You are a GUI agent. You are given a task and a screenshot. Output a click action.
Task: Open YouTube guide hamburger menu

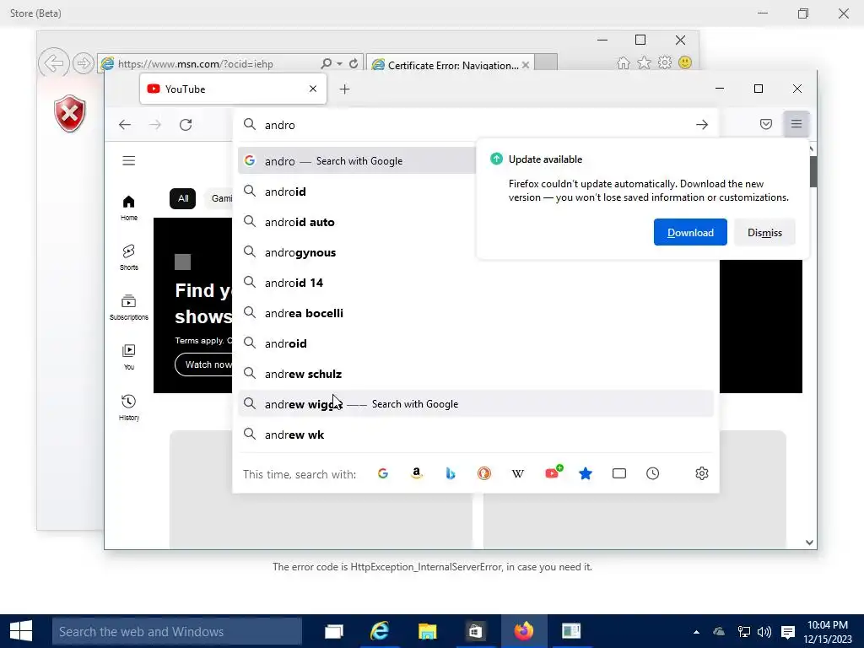[129, 160]
